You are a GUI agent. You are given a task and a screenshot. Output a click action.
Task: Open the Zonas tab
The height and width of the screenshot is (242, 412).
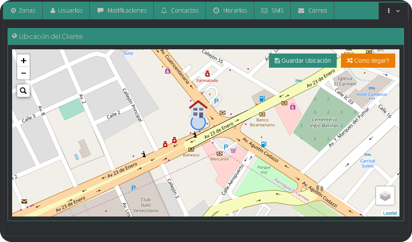(x=23, y=10)
